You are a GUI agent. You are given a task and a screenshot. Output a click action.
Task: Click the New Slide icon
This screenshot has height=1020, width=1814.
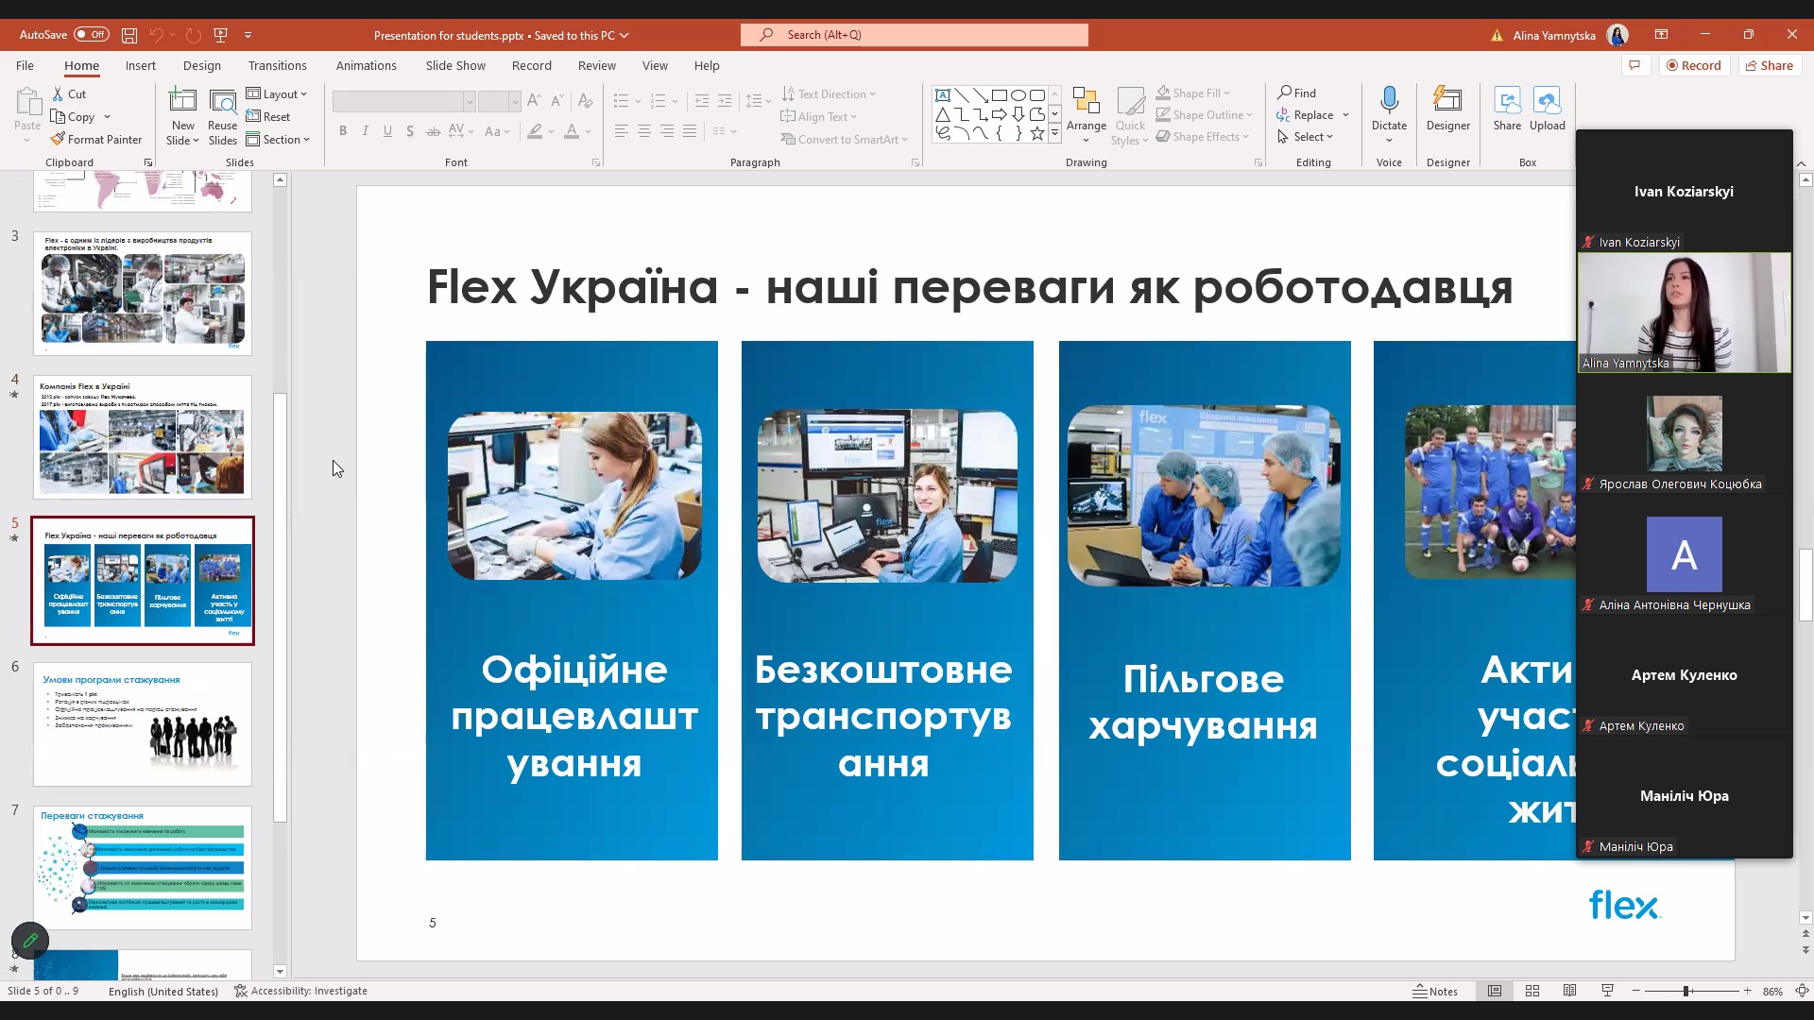pos(182,100)
